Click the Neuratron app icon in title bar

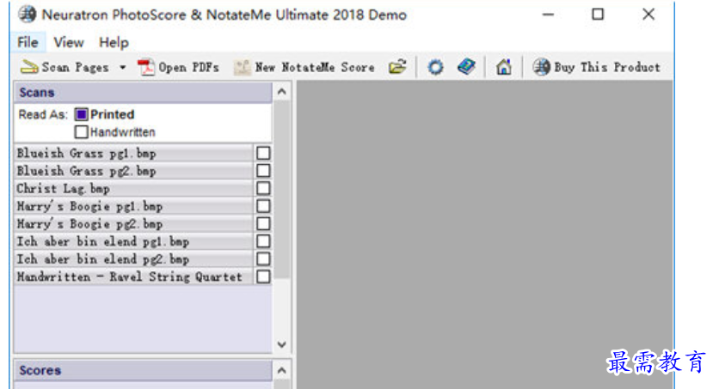pyautogui.click(x=28, y=15)
